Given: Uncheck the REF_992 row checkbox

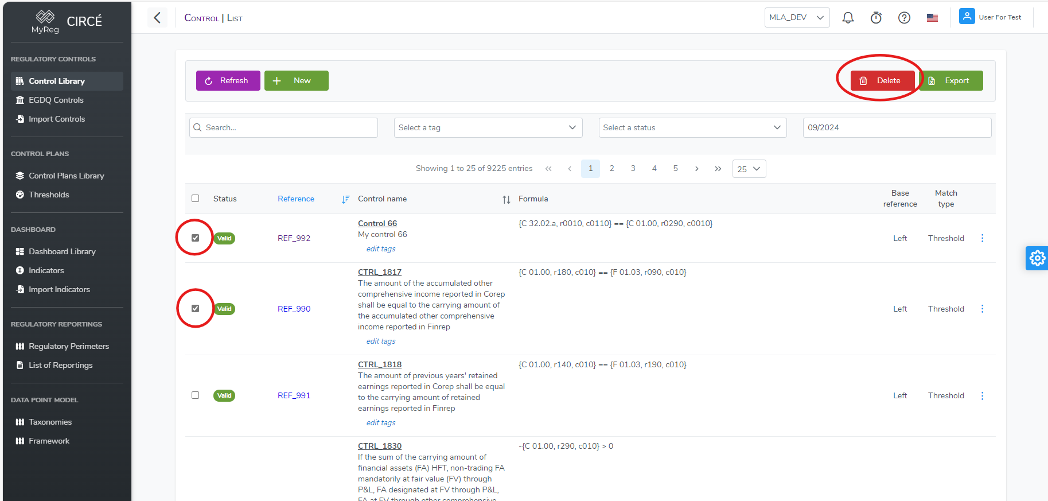Looking at the screenshot, I should point(196,238).
